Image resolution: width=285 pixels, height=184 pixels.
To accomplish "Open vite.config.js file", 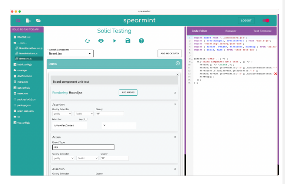I will click(x=22, y=123).
